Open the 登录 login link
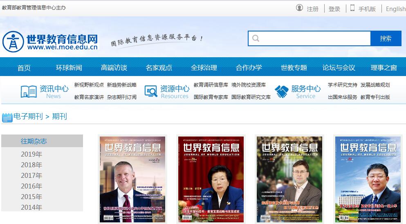Viewport: 406px width, 224px height. (x=334, y=9)
